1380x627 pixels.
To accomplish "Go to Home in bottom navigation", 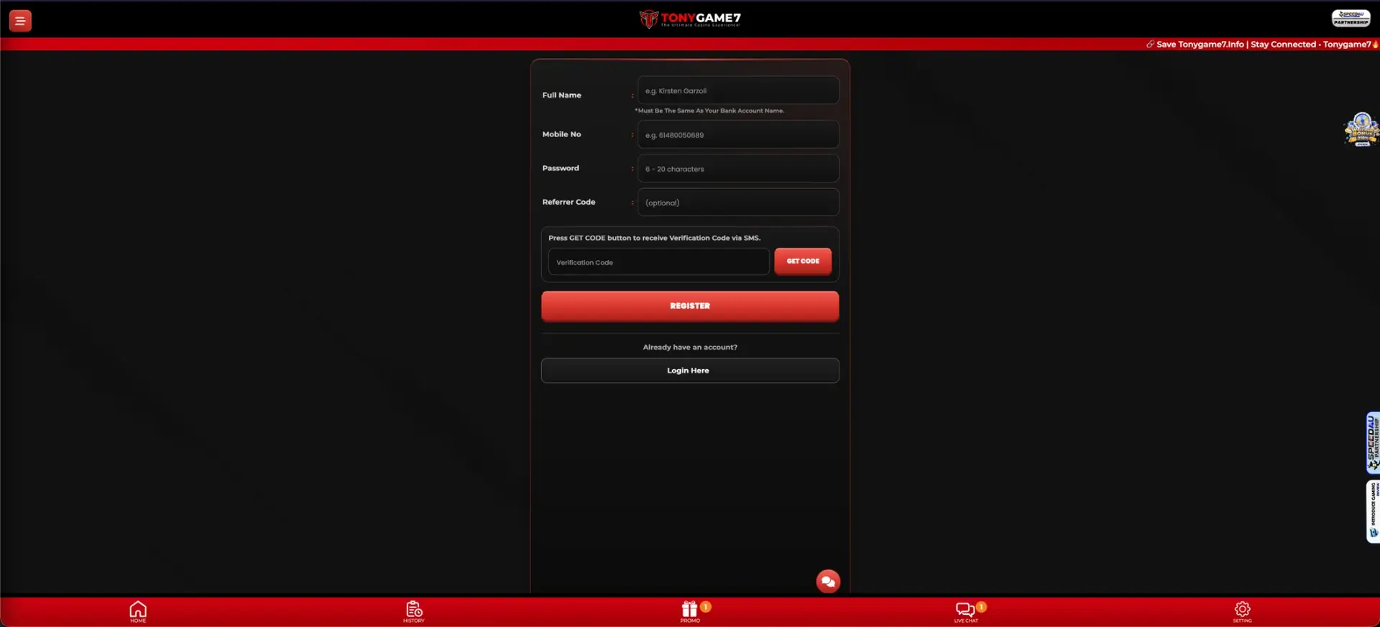I will [138, 612].
